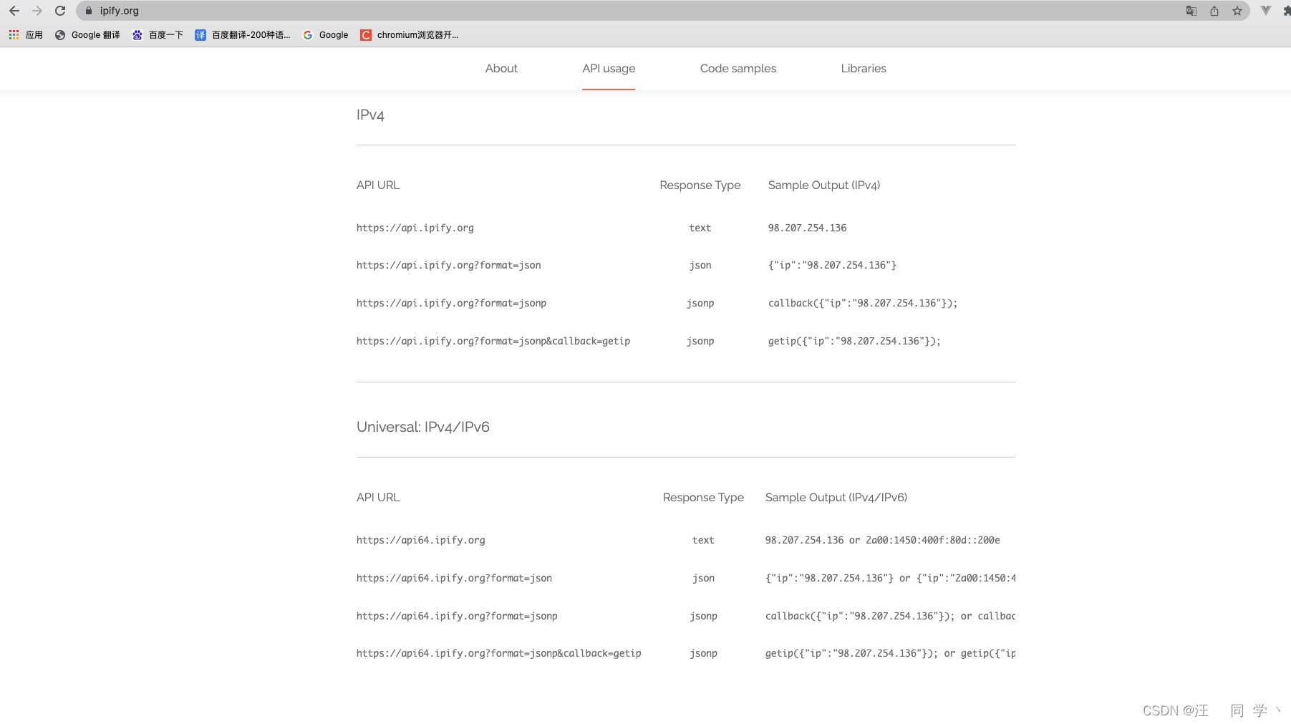Click the Universal table API URL header
The width and height of the screenshot is (1291, 724).
[x=378, y=498]
